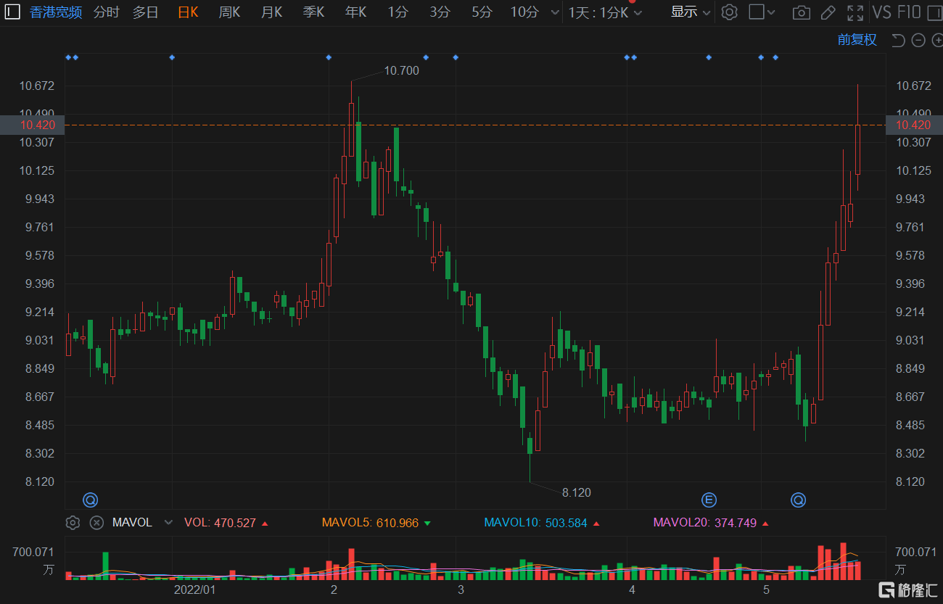
Task: Expand the minute-period dropdown after 10分
Action: point(555,12)
